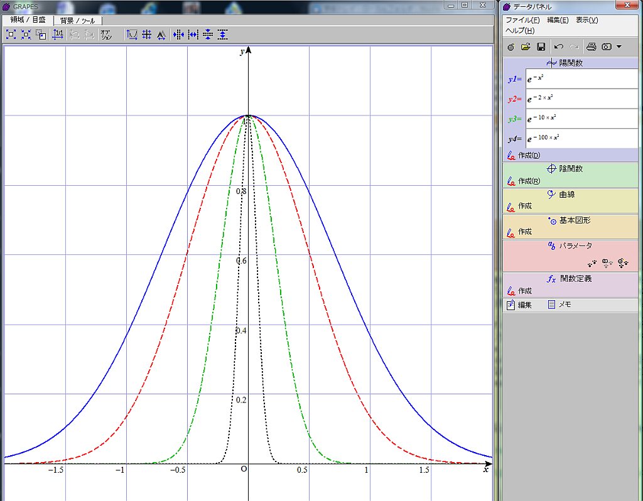Click the オプション options toolbar button

106,35
